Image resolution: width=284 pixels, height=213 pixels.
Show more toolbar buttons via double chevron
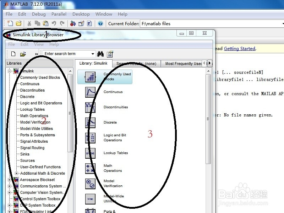point(37,54)
